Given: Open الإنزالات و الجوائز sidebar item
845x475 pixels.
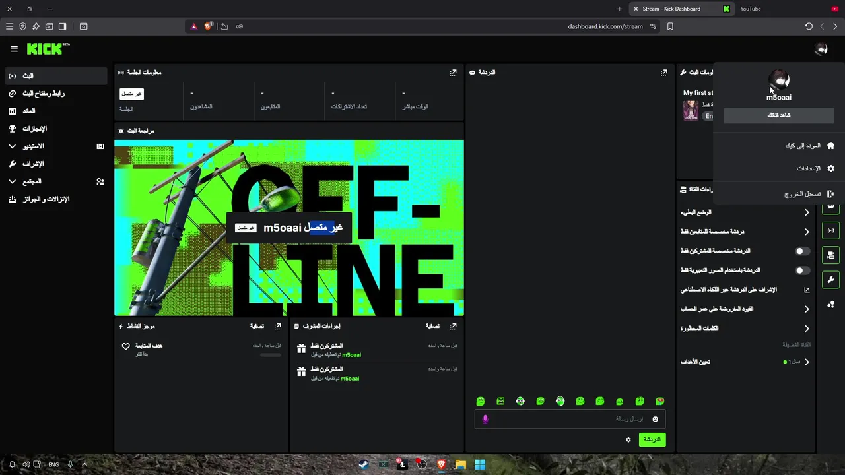Looking at the screenshot, I should [x=56, y=199].
